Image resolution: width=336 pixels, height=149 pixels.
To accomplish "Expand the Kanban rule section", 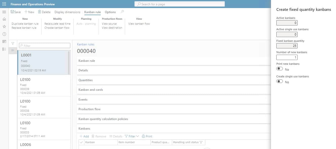I will click(174, 61).
